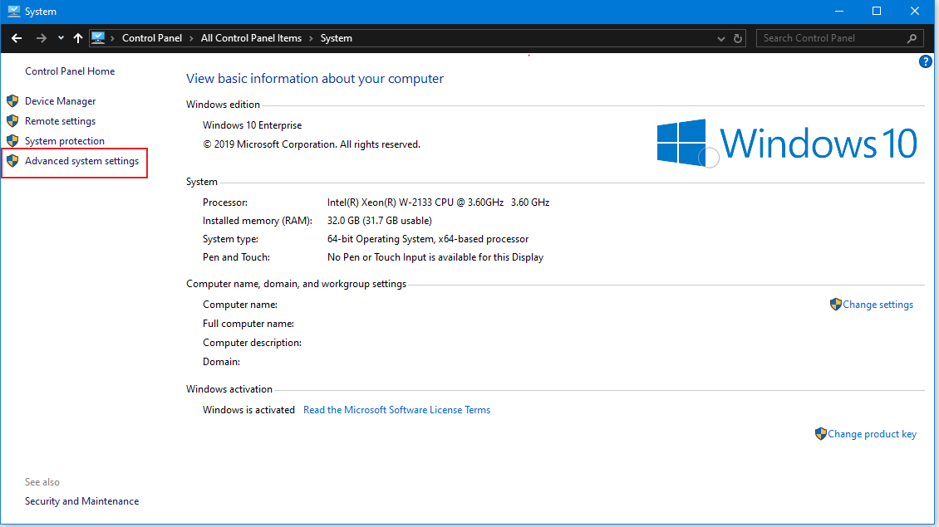Click shield icon beside Change product key
The image size is (939, 527).
[821, 433]
